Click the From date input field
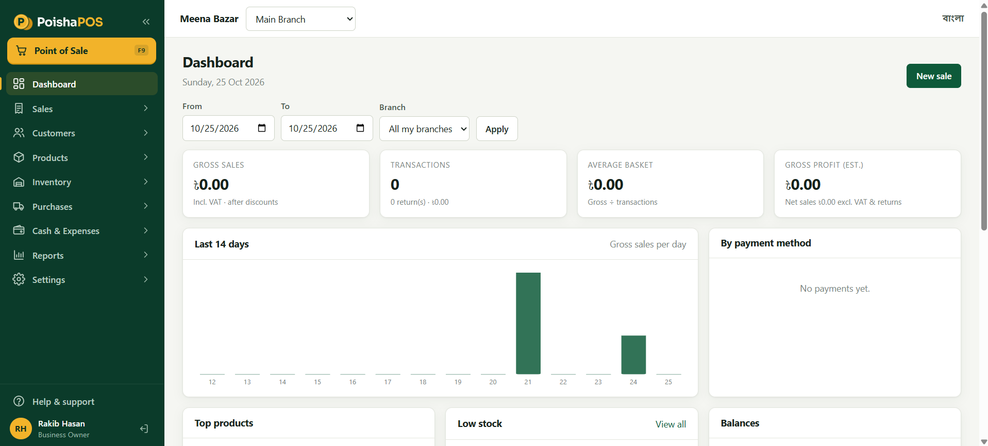Screen dimensions: 988x446 pyautogui.click(x=228, y=128)
